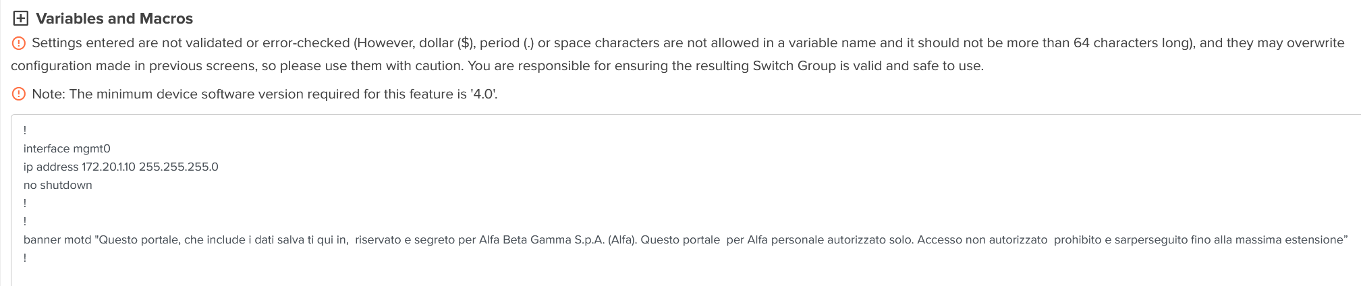Click the exclamation line below the banner
Screen dimensions: 1361x286
[x=25, y=258]
